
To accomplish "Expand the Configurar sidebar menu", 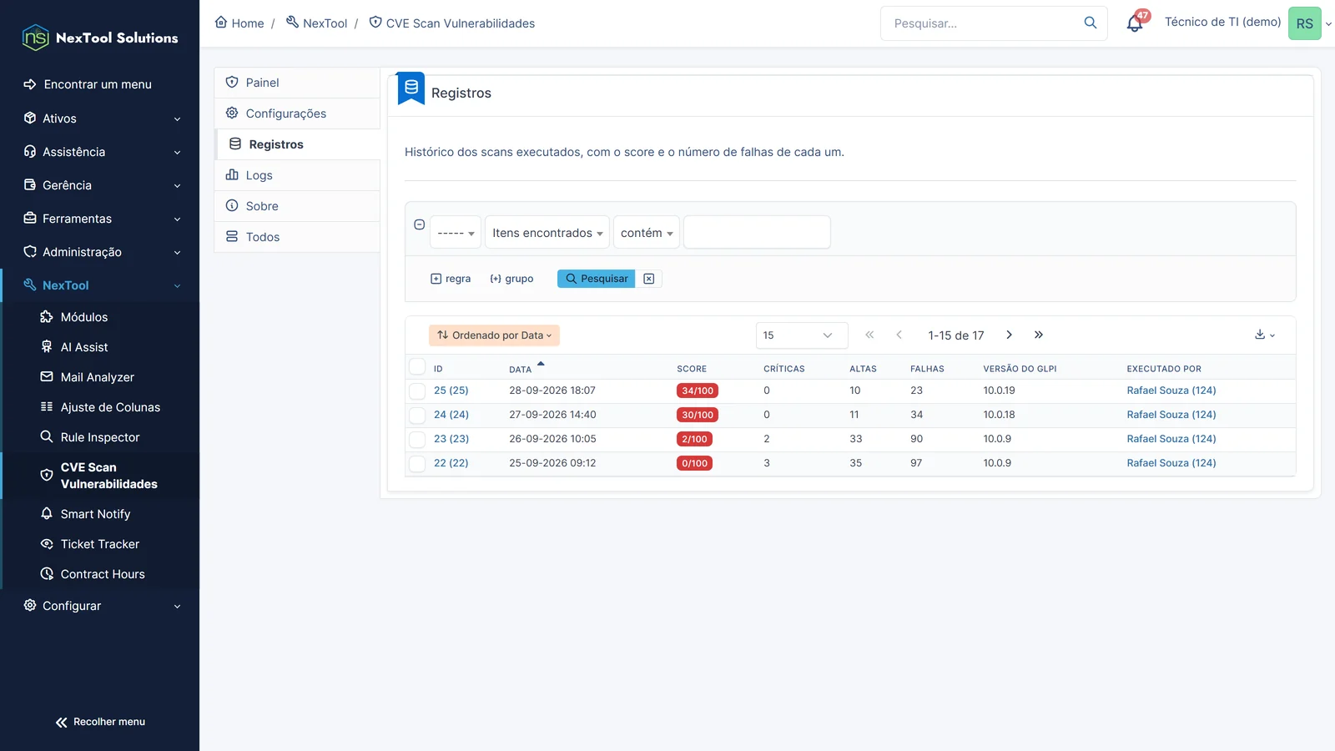I will tap(100, 606).
